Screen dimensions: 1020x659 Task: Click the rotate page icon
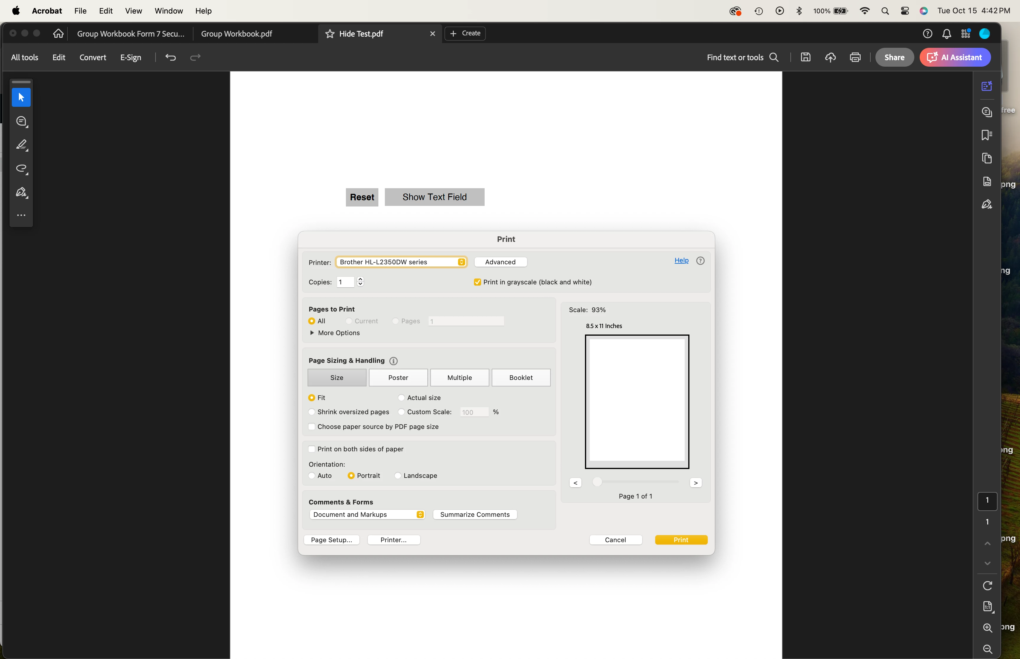[x=987, y=585]
